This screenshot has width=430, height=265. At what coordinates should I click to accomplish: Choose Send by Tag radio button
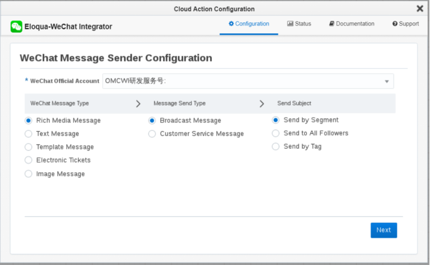coord(276,147)
